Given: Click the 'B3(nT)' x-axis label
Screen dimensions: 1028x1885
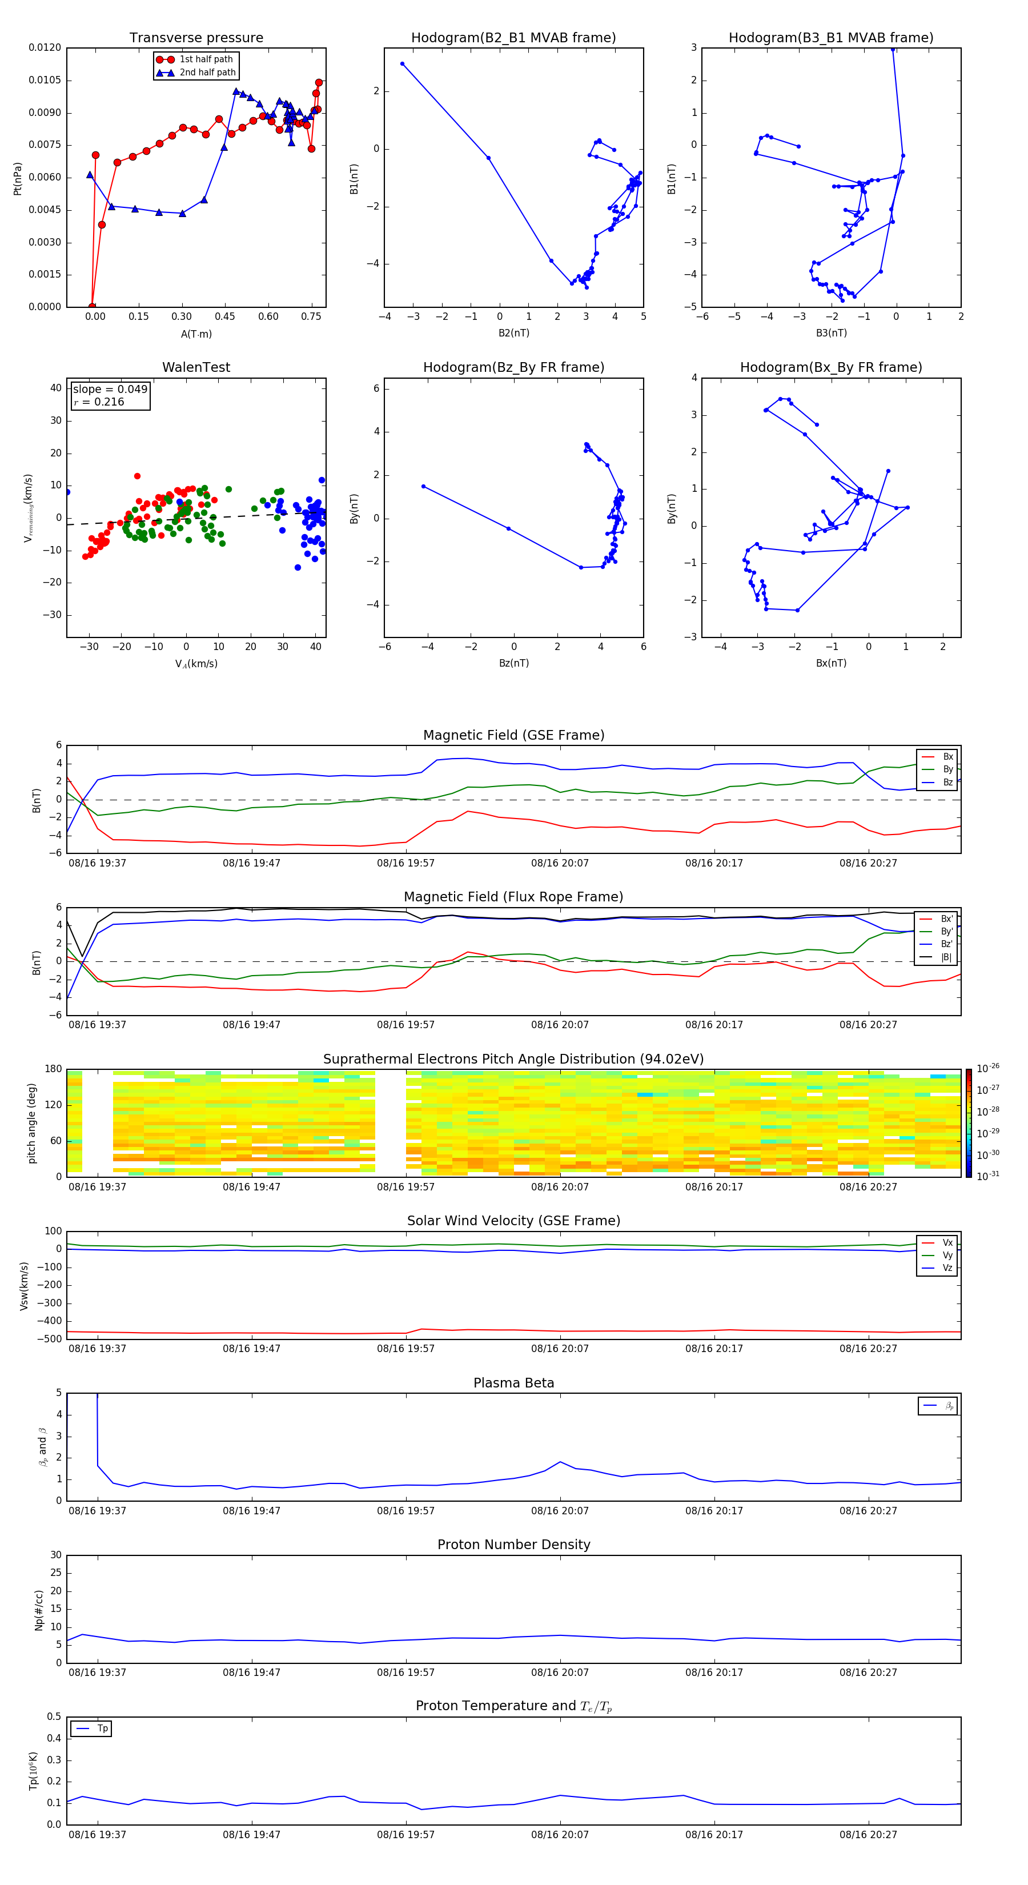Looking at the screenshot, I should [x=831, y=333].
